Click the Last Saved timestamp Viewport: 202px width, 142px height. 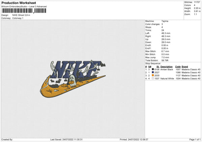[66, 140]
